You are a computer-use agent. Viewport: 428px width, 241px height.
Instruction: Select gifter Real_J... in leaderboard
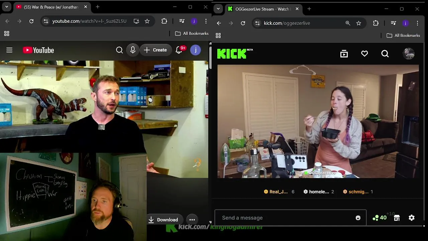(x=279, y=192)
